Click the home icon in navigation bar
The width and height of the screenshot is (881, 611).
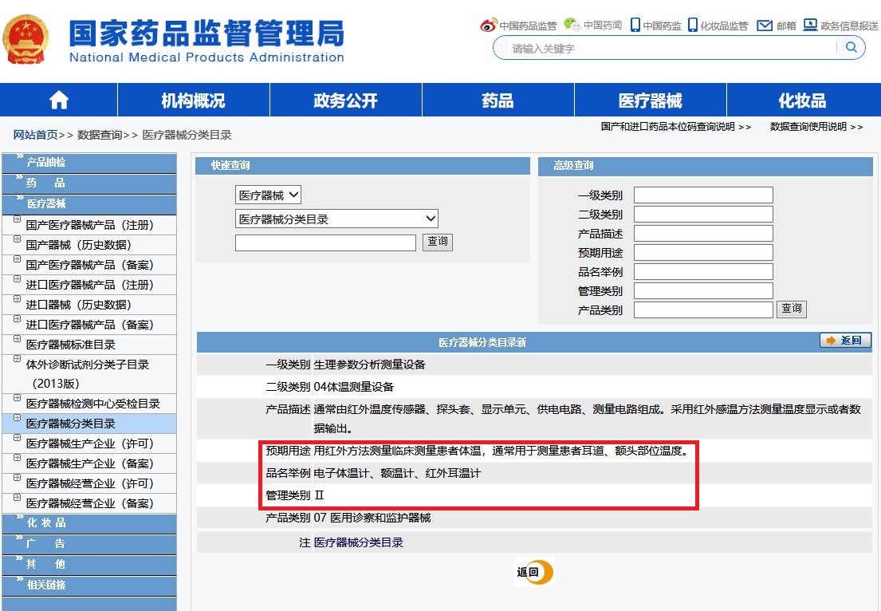tap(59, 100)
